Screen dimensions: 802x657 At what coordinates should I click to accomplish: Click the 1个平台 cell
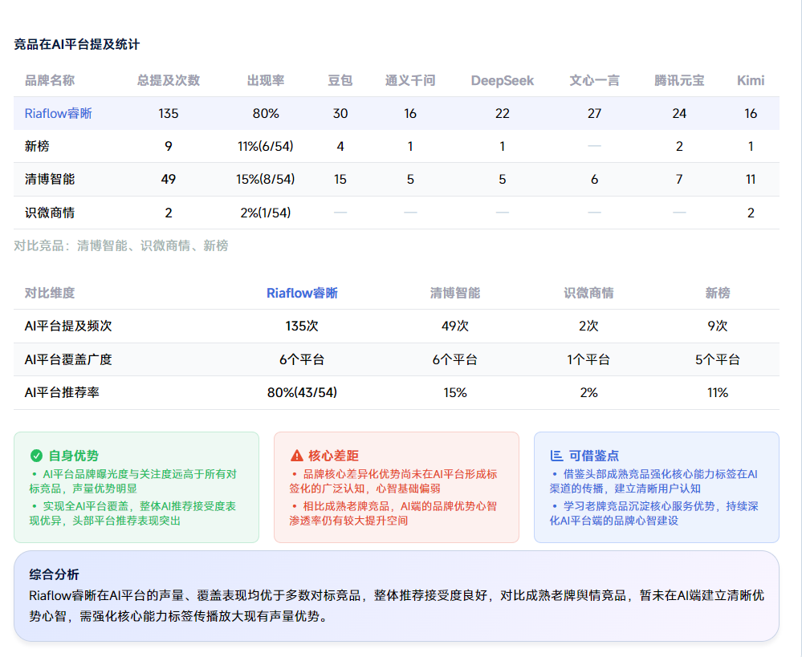[x=588, y=359]
